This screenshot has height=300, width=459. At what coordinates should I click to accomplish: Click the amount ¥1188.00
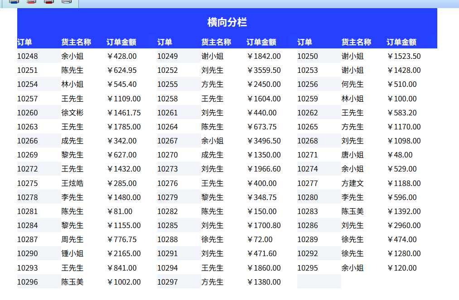coord(404,183)
